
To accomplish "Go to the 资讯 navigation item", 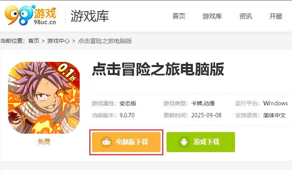I will coord(246,16).
